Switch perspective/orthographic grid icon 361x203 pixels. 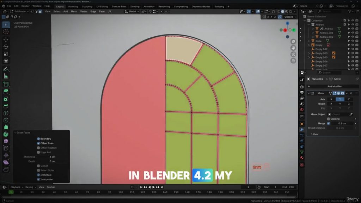(x=293, y=61)
